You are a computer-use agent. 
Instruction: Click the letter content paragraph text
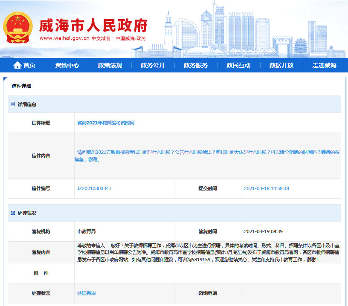coord(207,156)
